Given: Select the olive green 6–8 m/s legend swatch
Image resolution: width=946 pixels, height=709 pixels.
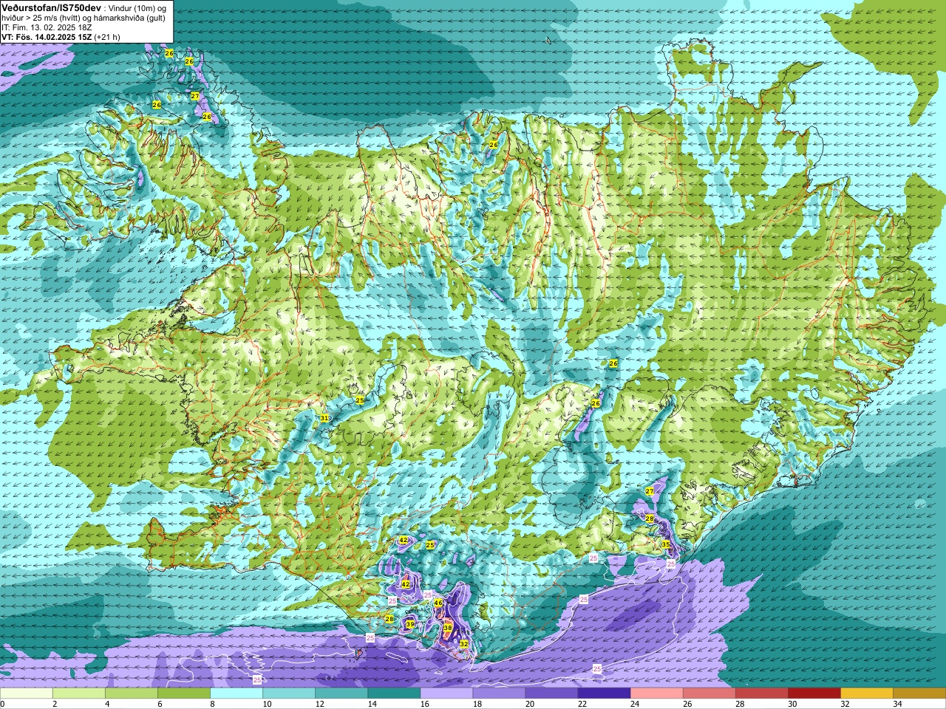Looking at the screenshot, I should tap(184, 693).
